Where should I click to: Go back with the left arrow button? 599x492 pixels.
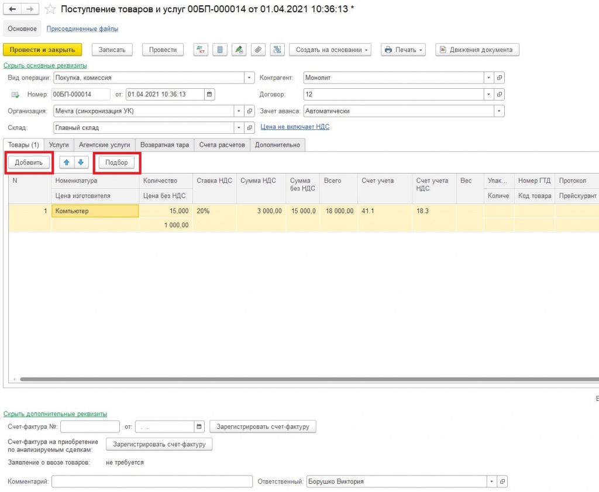click(12, 9)
